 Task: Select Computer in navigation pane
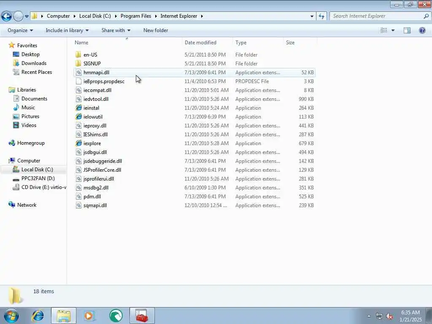point(28,161)
